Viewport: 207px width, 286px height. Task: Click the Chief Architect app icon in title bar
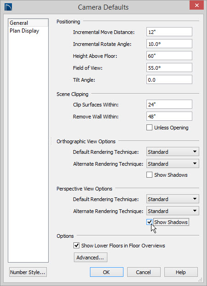click(8, 7)
